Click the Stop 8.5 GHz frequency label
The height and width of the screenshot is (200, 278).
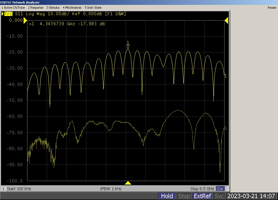[x=202, y=189]
